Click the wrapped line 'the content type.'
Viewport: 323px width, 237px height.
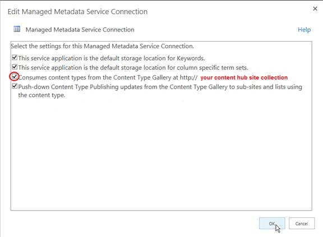(41, 95)
